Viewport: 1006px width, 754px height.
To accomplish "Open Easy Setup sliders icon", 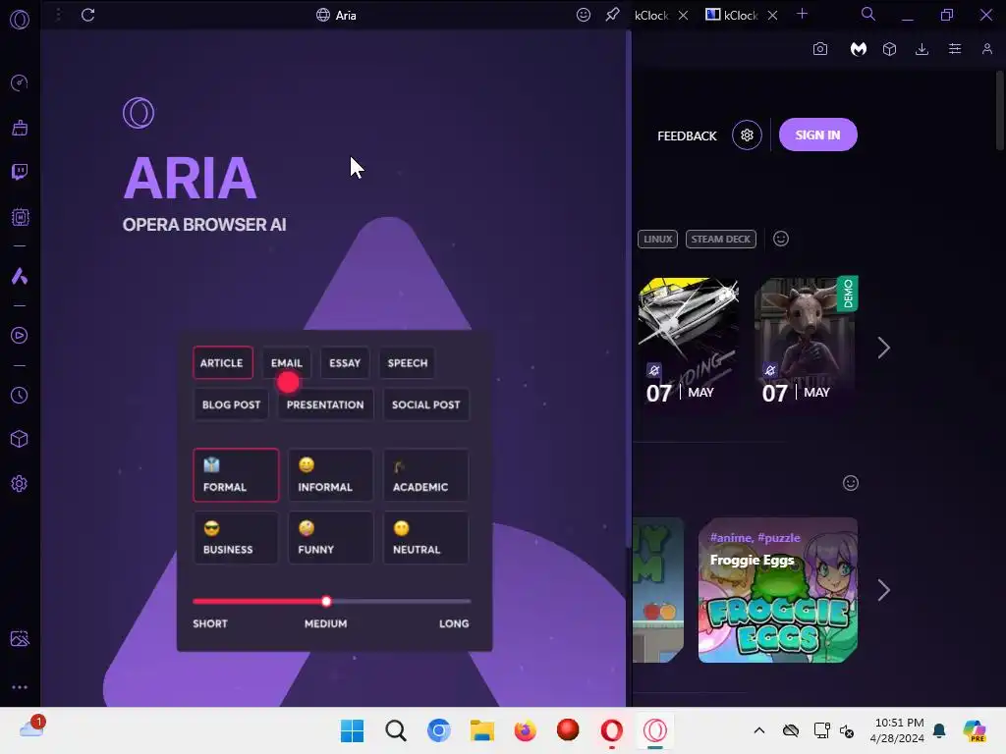I will 955,49.
